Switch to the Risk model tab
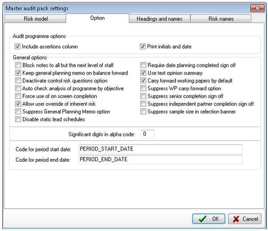This screenshot has height=231, width=268. tap(35, 19)
